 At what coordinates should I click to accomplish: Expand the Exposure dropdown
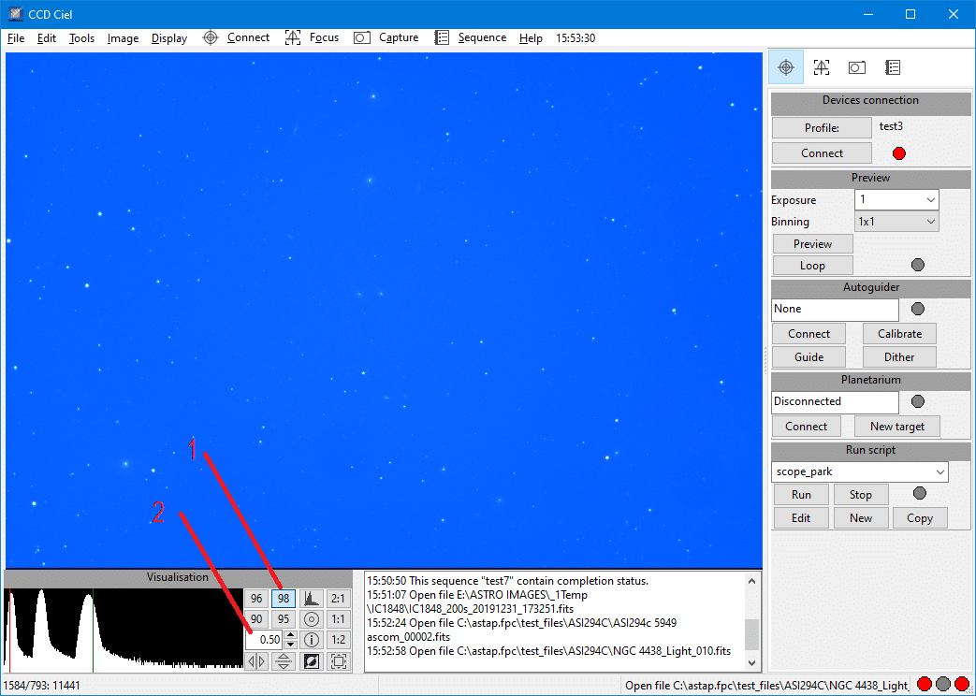(930, 200)
